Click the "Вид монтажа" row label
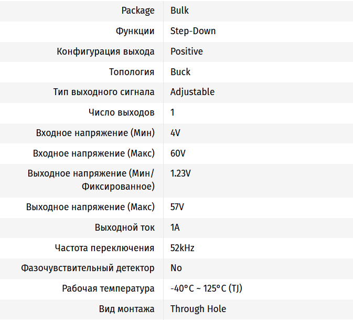 [127, 309]
